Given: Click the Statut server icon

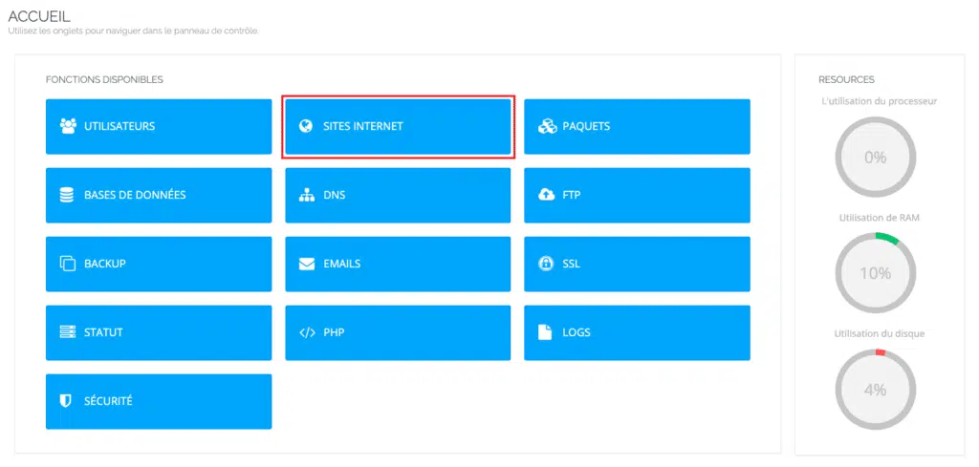Looking at the screenshot, I should [x=68, y=332].
